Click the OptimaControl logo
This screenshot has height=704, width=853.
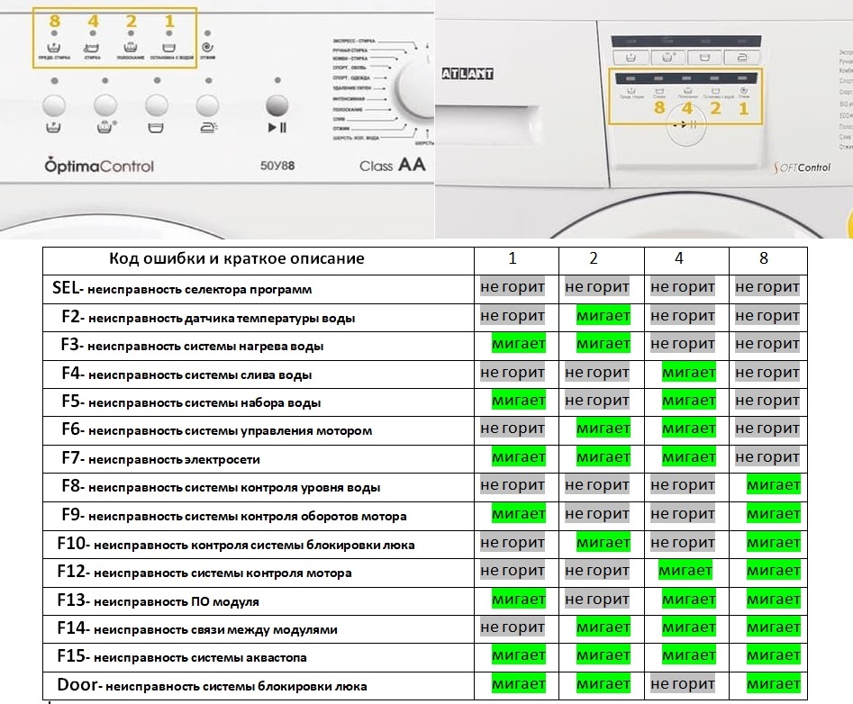(99, 166)
